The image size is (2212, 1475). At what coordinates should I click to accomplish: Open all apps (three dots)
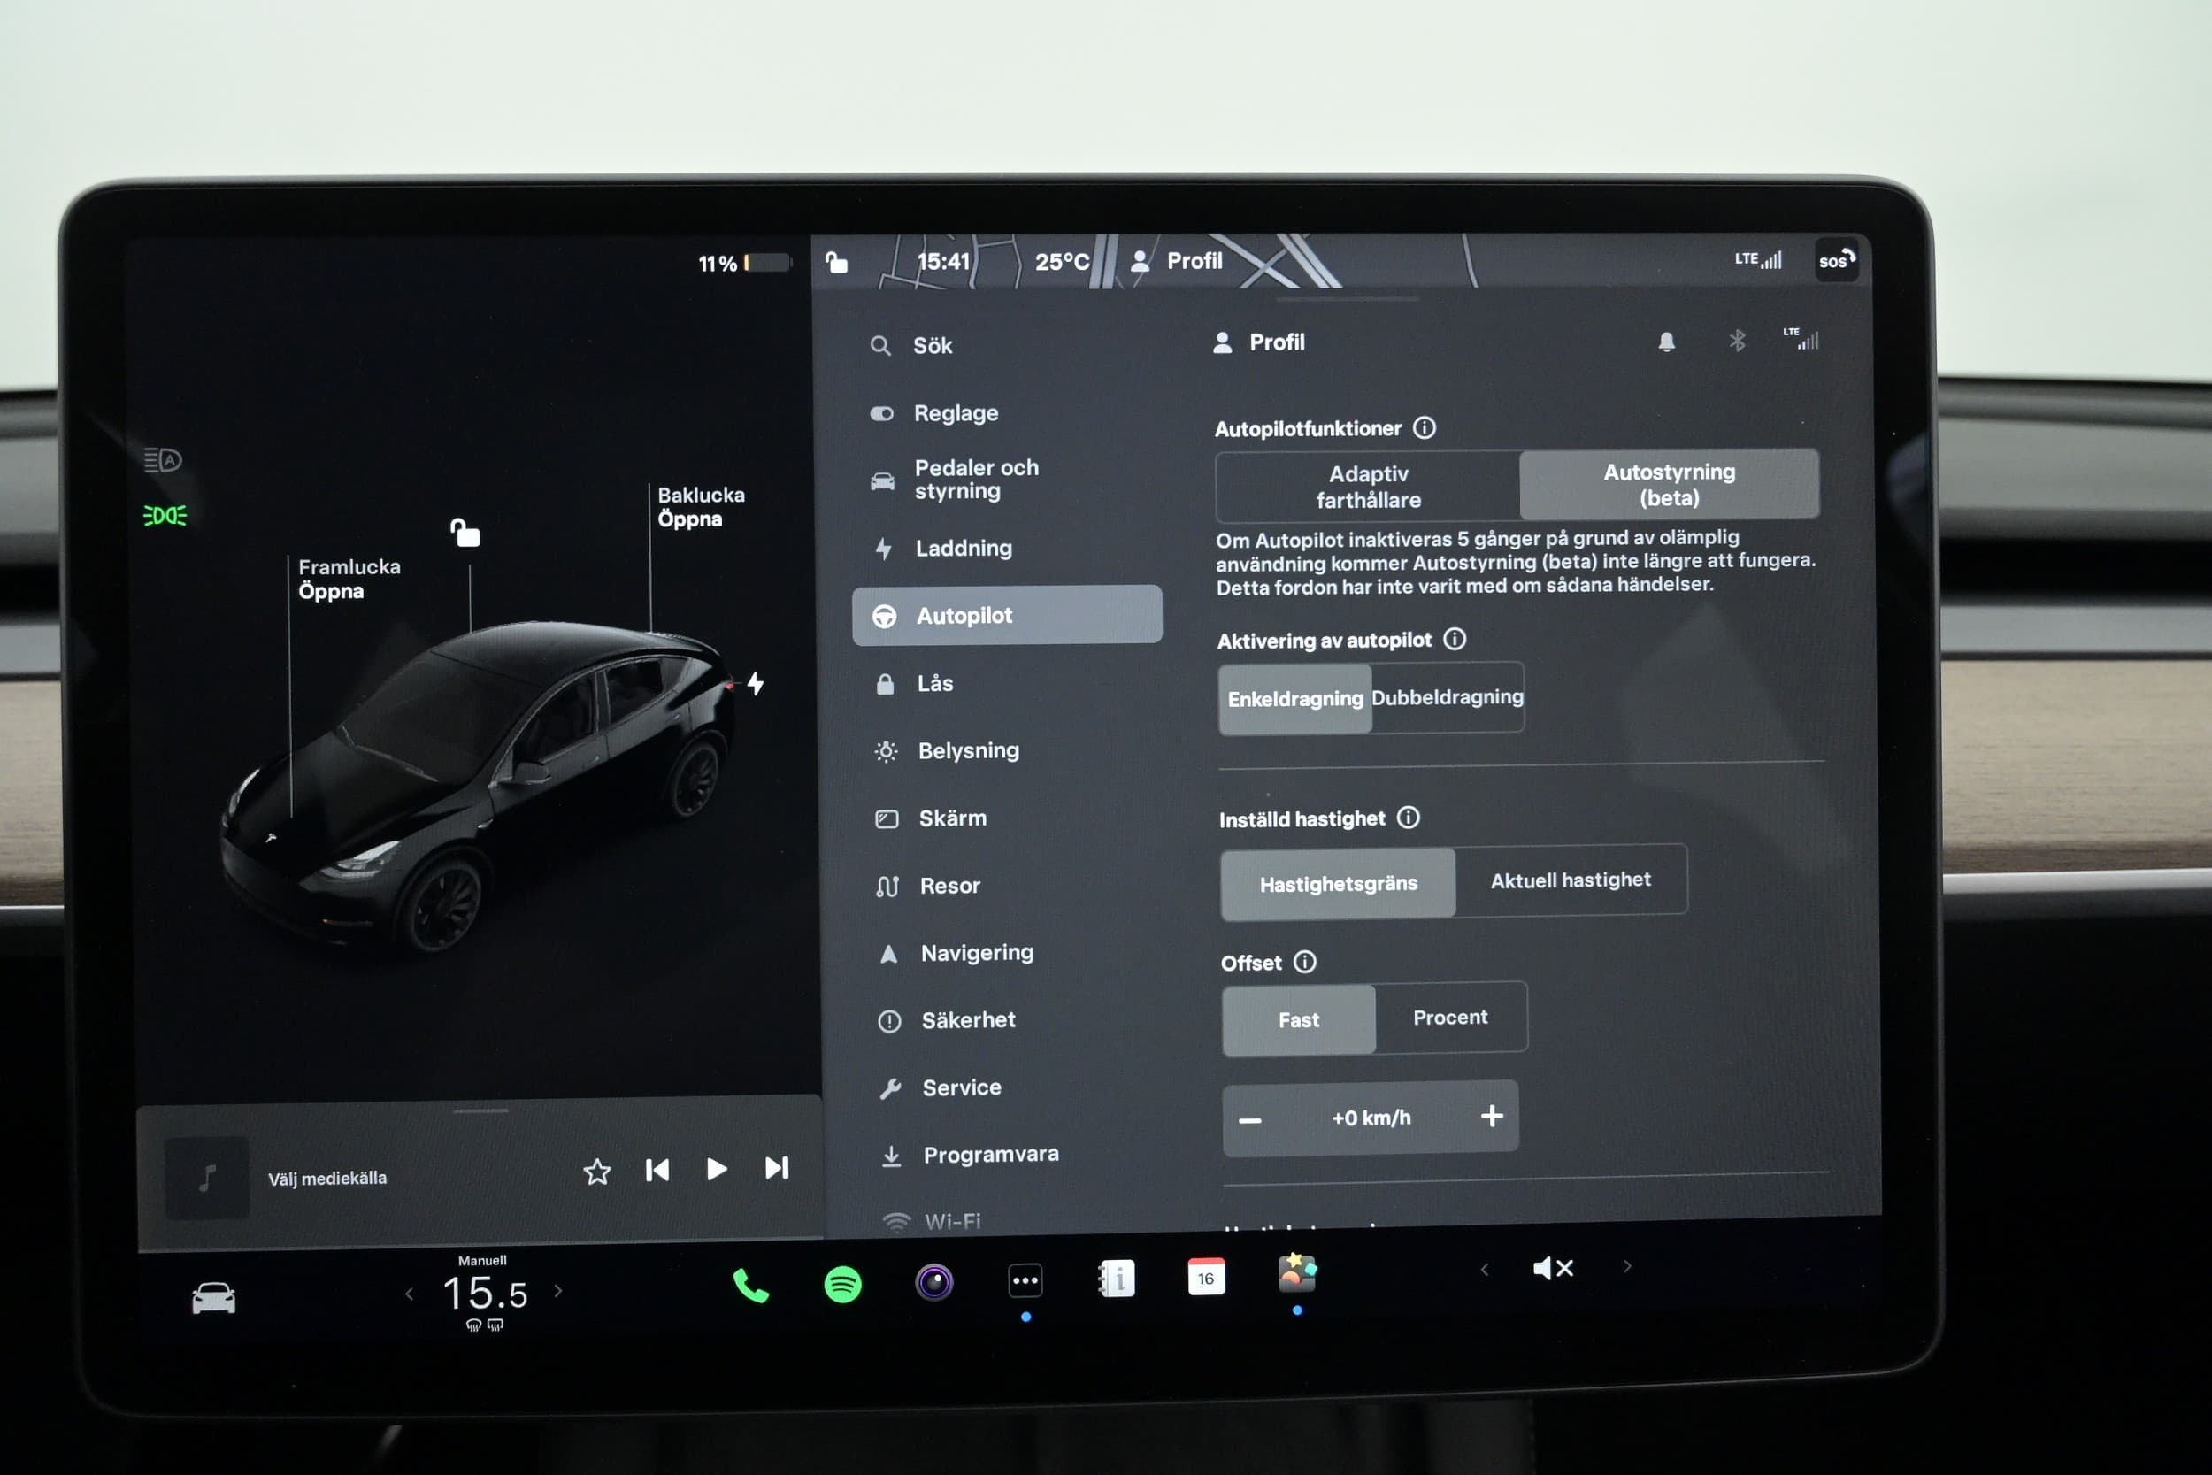[x=1025, y=1280]
